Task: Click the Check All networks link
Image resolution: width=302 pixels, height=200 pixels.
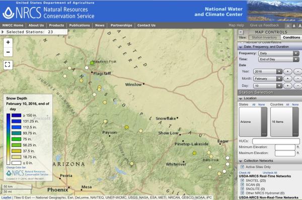Action: click(245, 172)
